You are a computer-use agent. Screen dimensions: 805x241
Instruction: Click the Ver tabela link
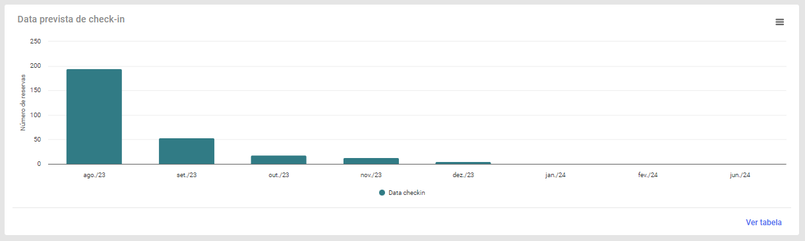tap(763, 223)
